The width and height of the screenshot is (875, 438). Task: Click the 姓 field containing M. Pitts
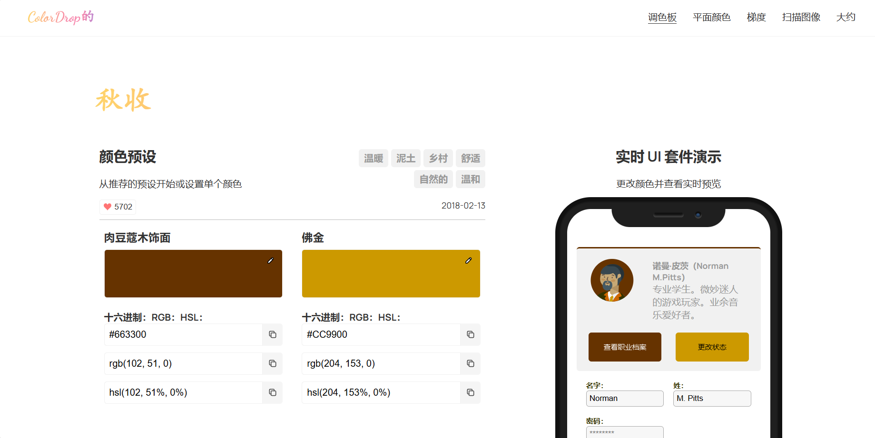pyautogui.click(x=712, y=399)
